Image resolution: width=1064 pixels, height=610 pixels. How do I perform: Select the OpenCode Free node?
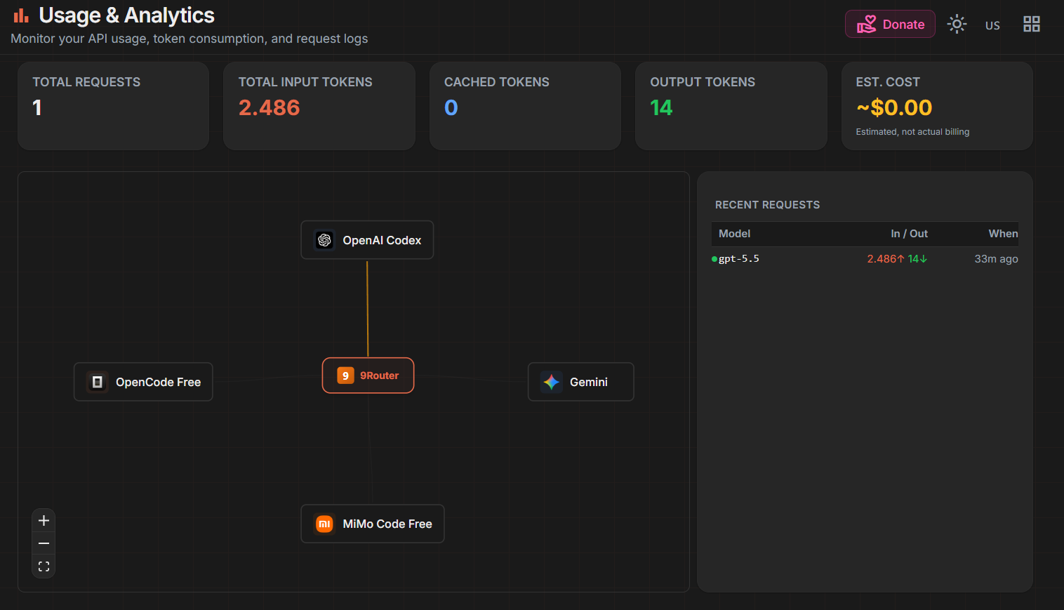tap(143, 382)
